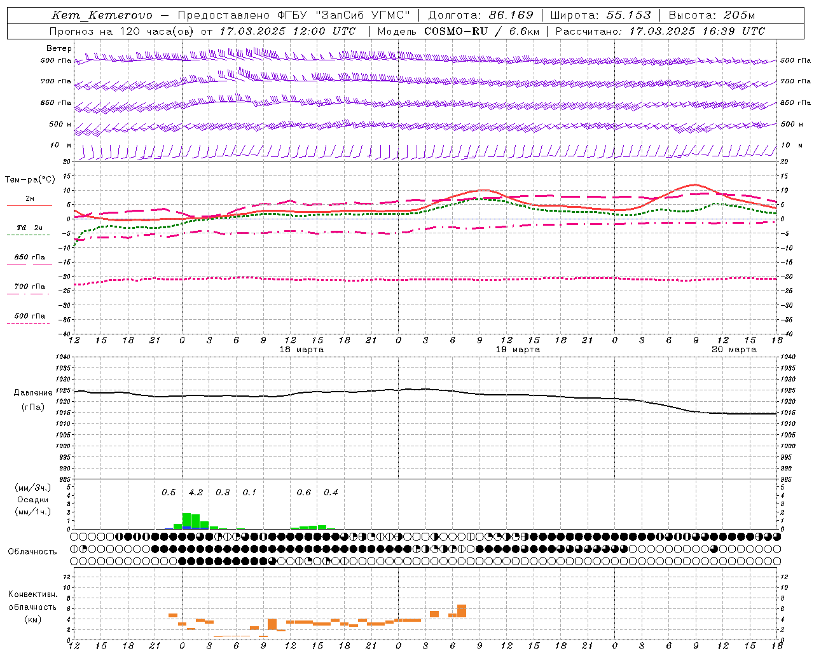Click the precipitation total '0.5'

coord(169,492)
